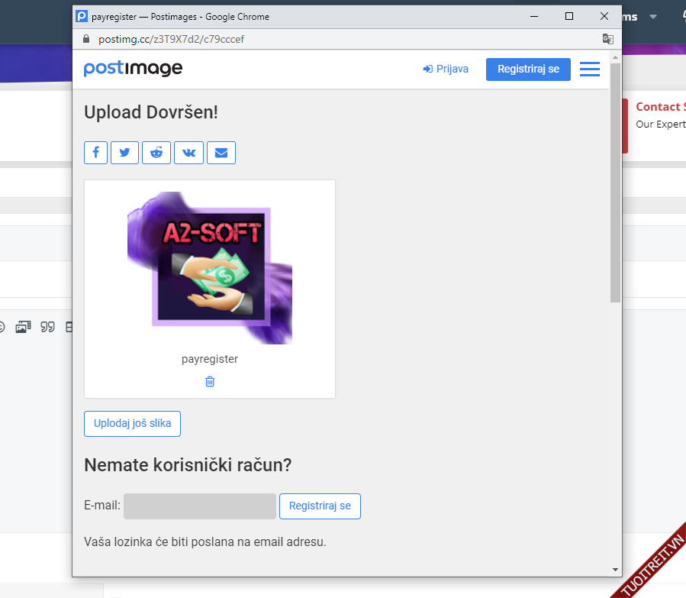Share the image on VK

[x=188, y=153]
